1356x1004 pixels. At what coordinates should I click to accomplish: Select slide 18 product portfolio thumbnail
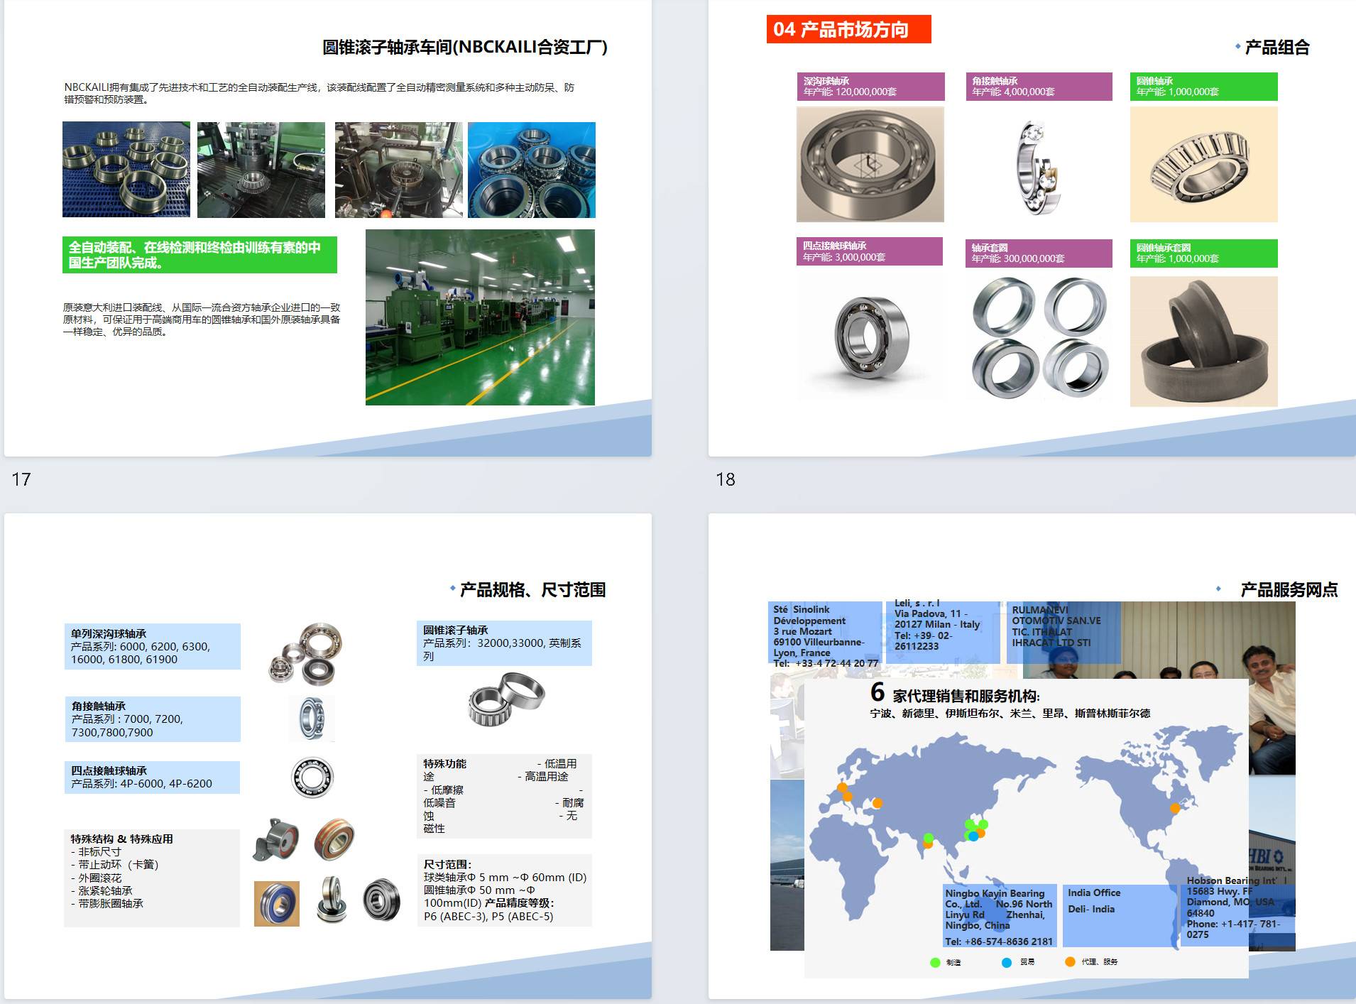[x=1032, y=228]
